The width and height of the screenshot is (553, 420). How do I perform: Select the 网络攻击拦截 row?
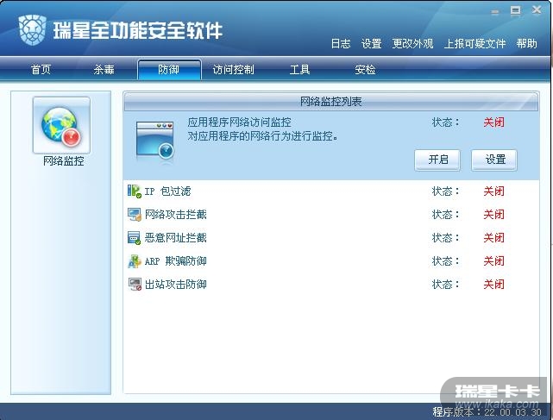(x=331, y=215)
